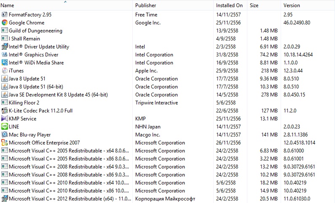The height and width of the screenshot is (203, 335).
Task: Select the KMP Service icon
Action: 5,119
